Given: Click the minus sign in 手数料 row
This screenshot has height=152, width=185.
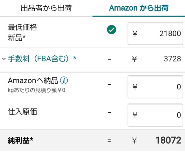Looking at the screenshot, I should (x=109, y=60).
